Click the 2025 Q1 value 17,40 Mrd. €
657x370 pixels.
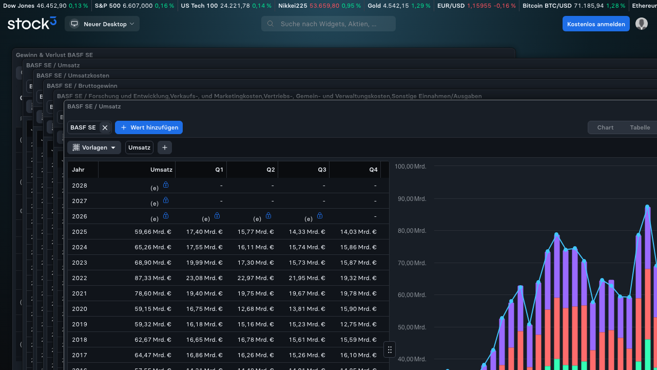click(x=204, y=232)
